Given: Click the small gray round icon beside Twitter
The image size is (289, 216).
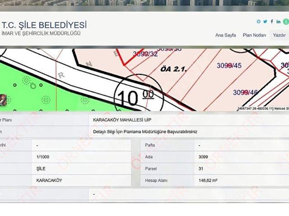Looking at the screenshot, I should (x=259, y=22).
